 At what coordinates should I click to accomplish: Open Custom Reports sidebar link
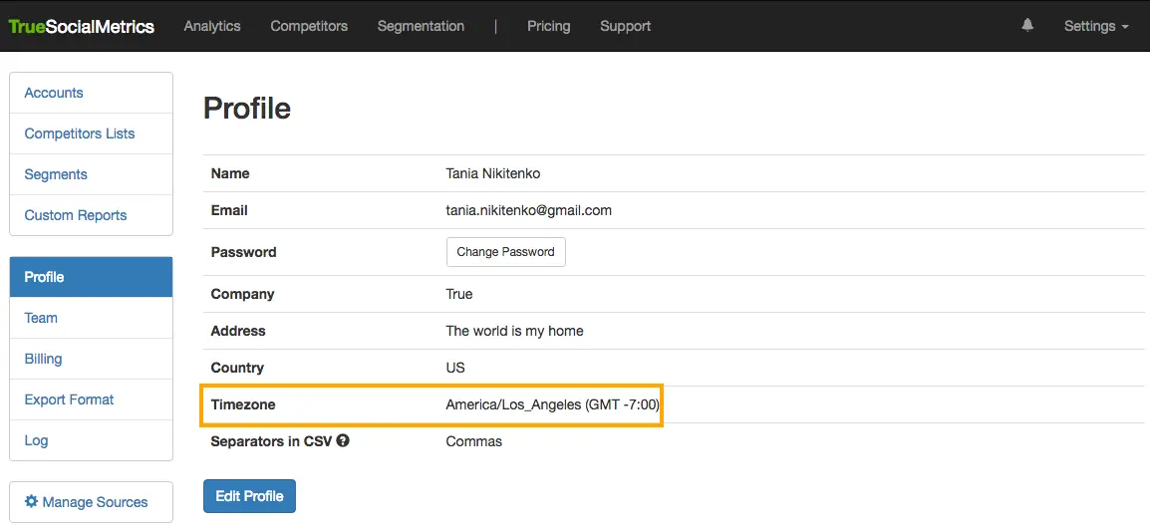[76, 215]
